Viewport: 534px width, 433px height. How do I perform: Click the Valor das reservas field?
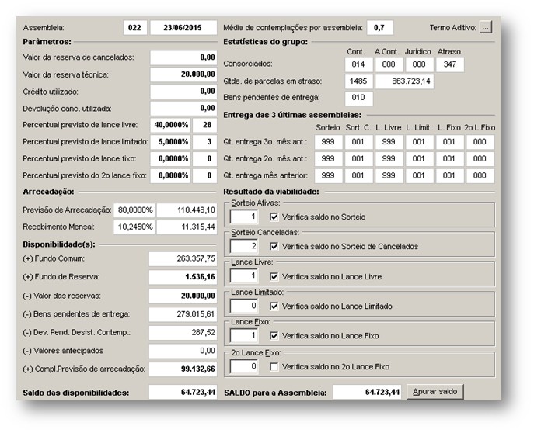coord(183,296)
